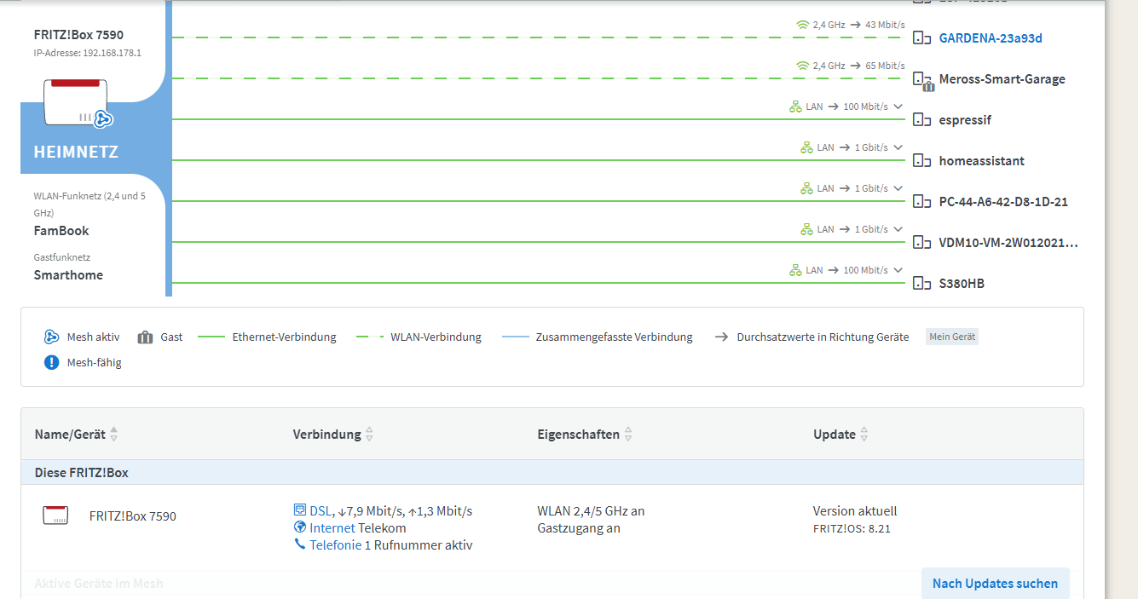Click the Gastzugang an text
Screen dimensions: 1138x599
(x=579, y=528)
